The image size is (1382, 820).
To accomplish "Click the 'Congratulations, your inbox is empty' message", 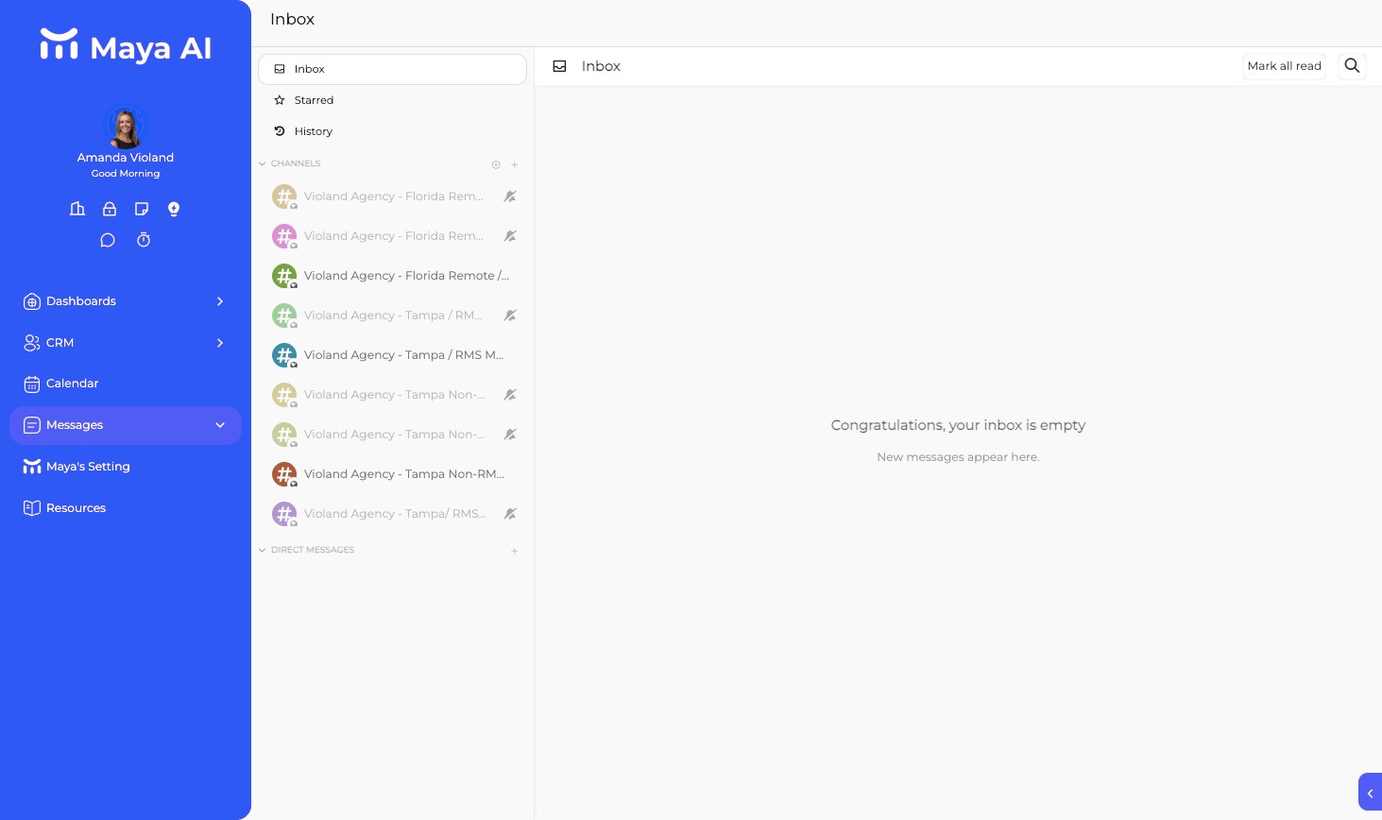I will click(x=958, y=425).
